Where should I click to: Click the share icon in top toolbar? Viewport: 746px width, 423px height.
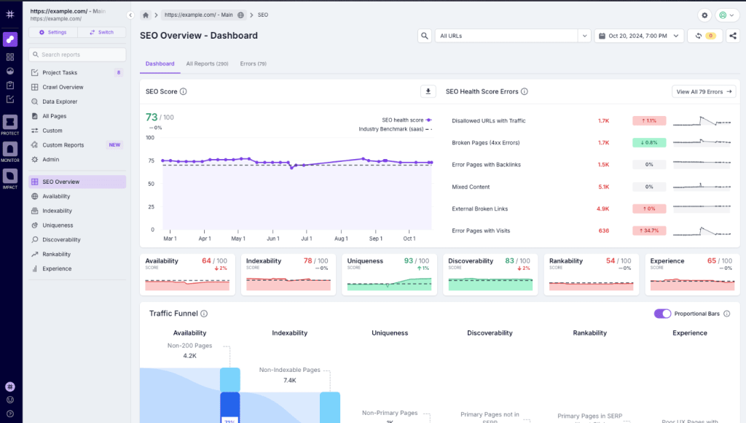[732, 36]
